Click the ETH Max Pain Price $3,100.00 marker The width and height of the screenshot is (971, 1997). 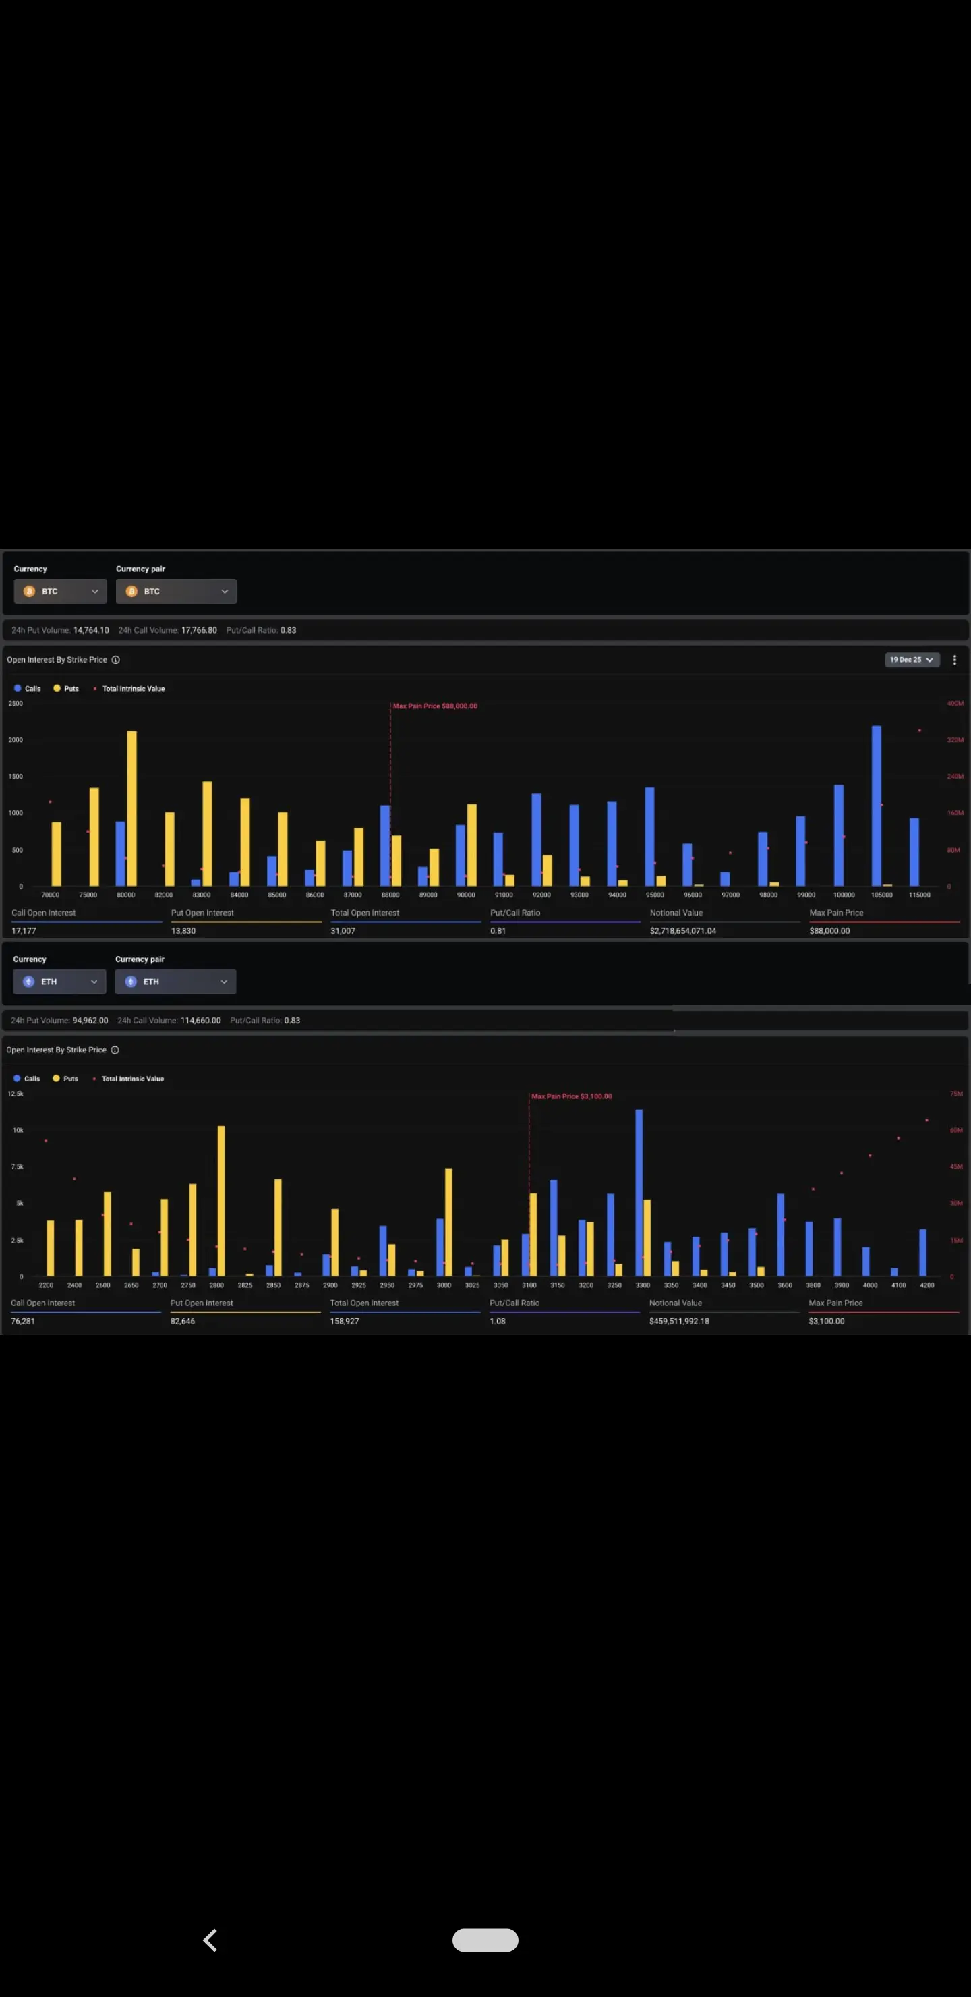[571, 1096]
